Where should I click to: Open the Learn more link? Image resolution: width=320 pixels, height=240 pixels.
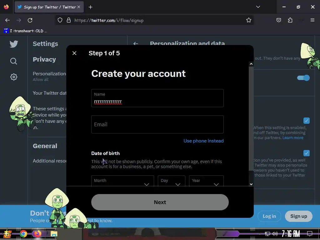(292, 137)
